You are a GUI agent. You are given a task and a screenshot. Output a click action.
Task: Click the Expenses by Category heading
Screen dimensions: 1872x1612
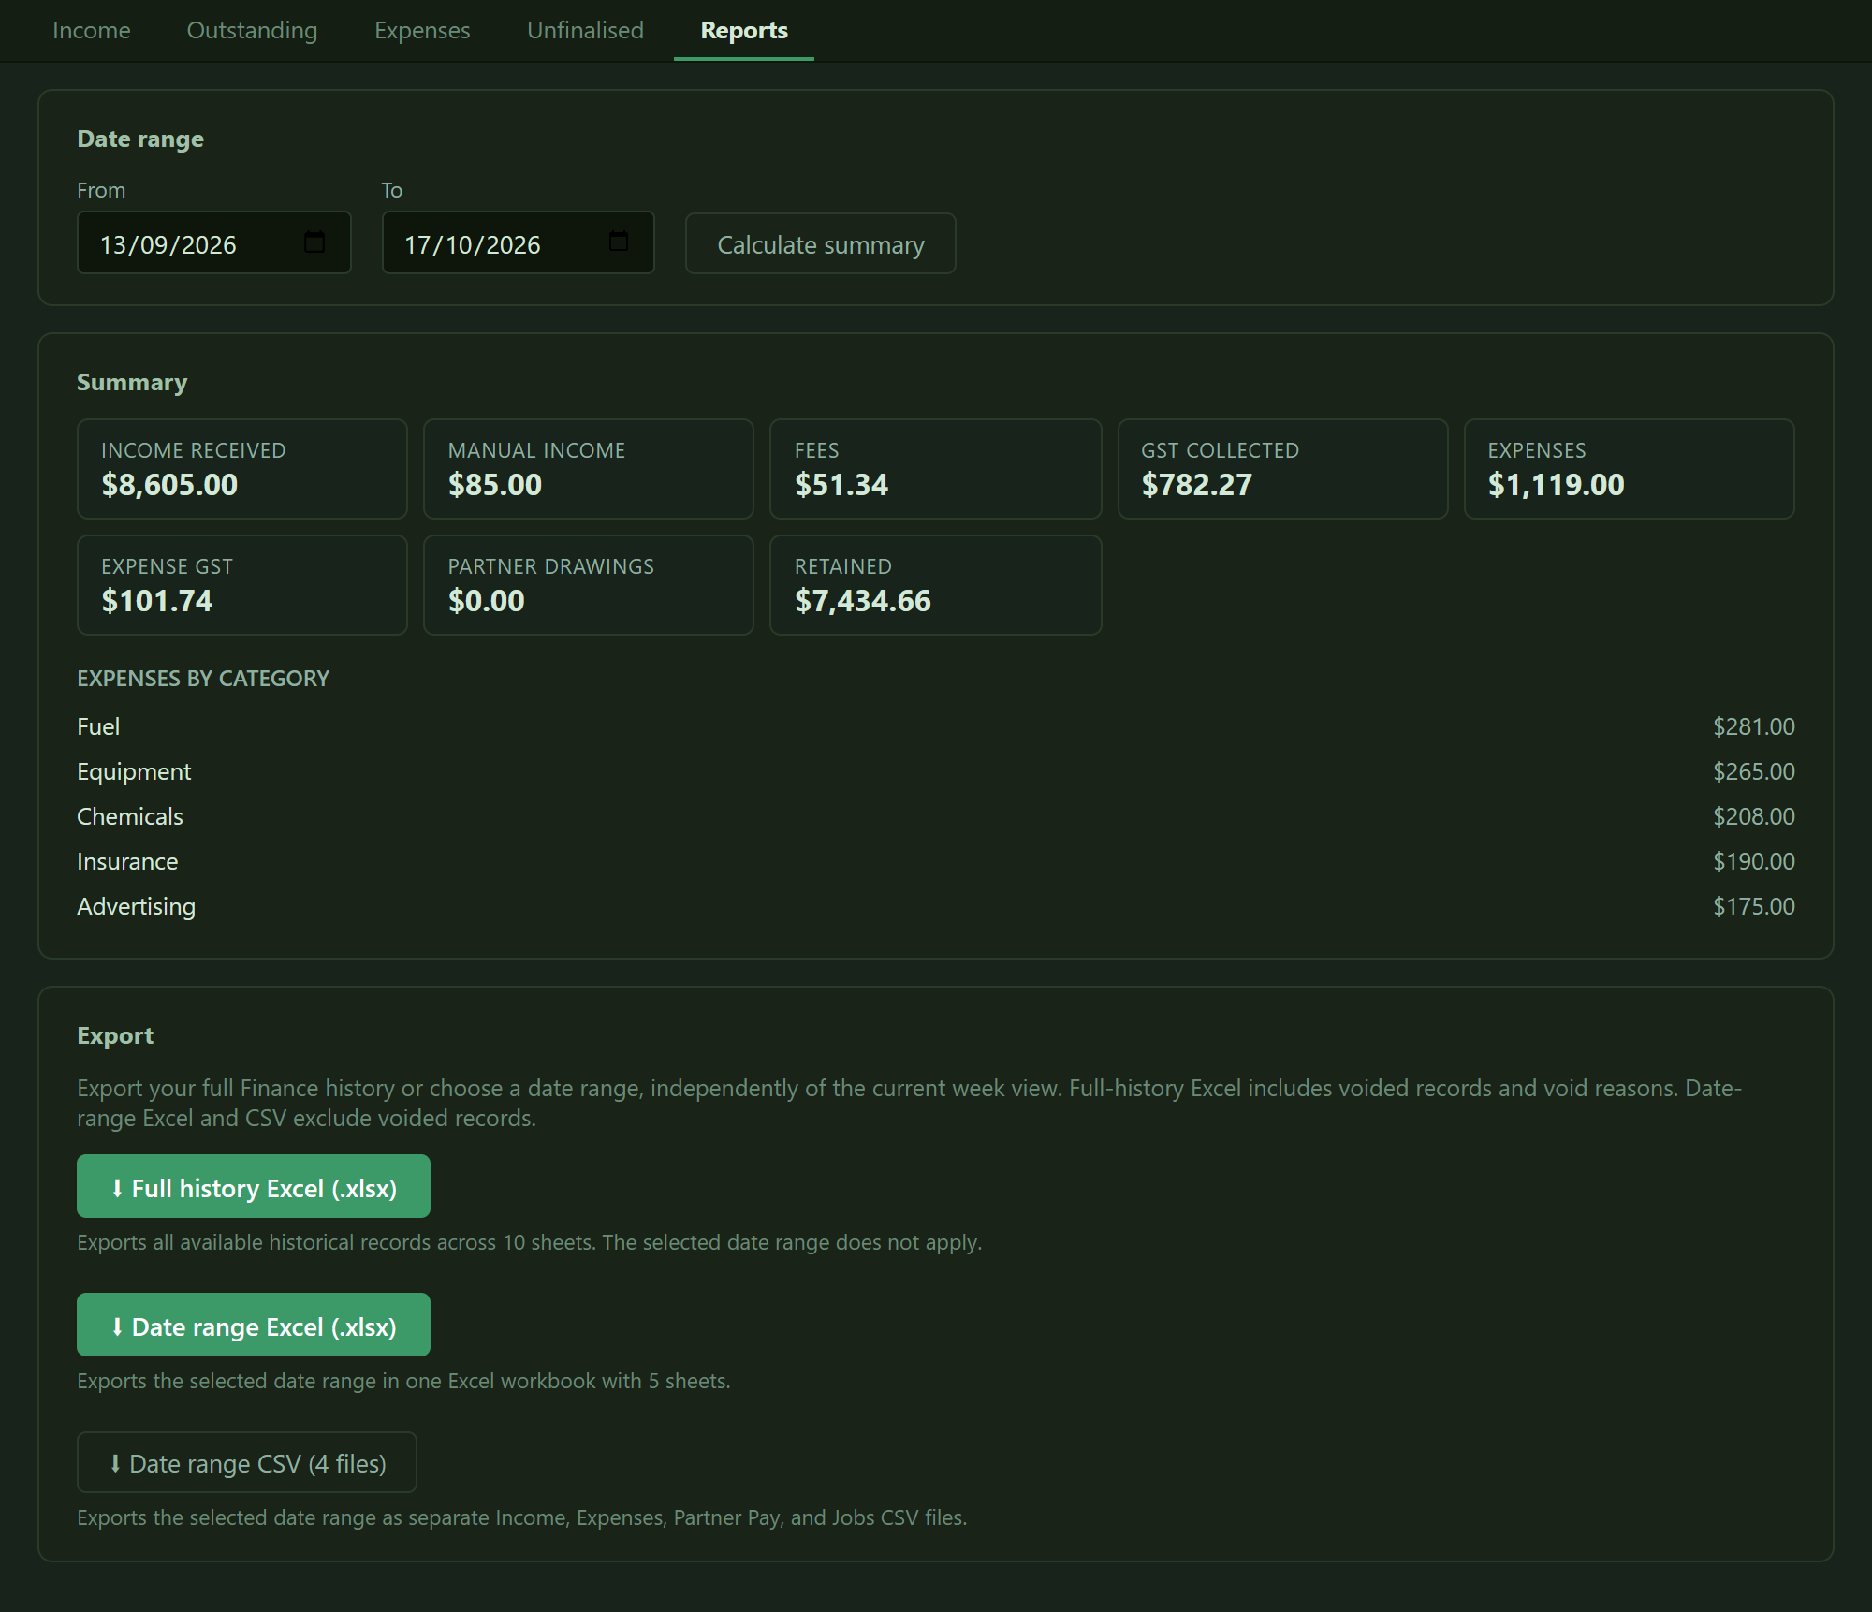(x=203, y=679)
